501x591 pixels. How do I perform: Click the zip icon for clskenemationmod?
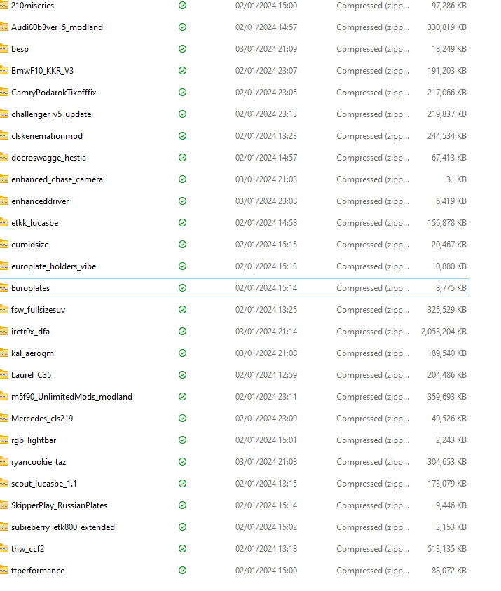4,136
